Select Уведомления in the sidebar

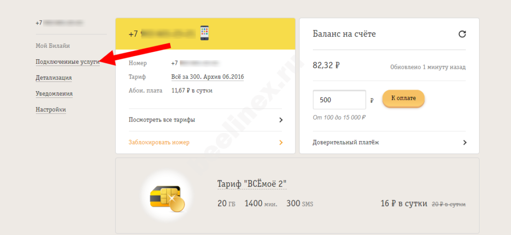pyautogui.click(x=54, y=94)
